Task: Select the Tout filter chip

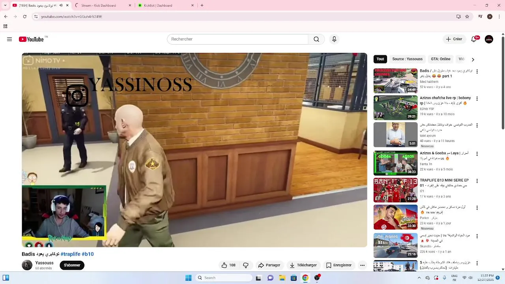Action: point(380,59)
